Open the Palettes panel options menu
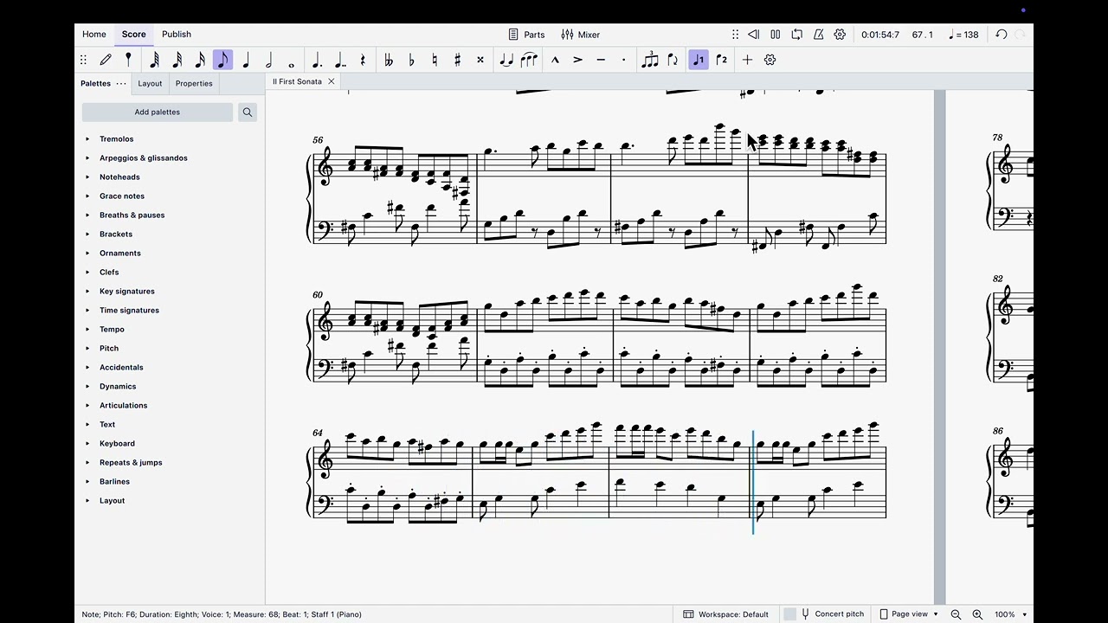Viewport: 1108px width, 623px height. point(121,84)
